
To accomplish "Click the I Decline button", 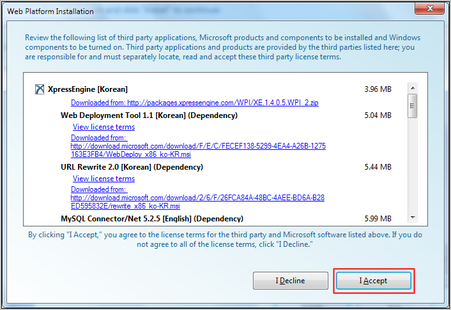I will pos(291,281).
